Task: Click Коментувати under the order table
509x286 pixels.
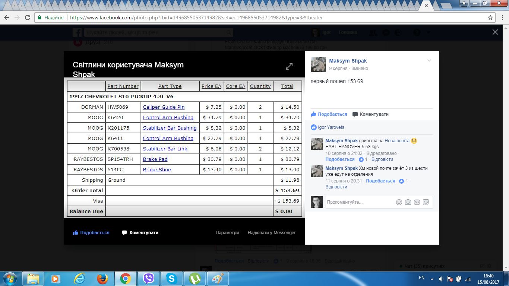Action: [x=140, y=233]
